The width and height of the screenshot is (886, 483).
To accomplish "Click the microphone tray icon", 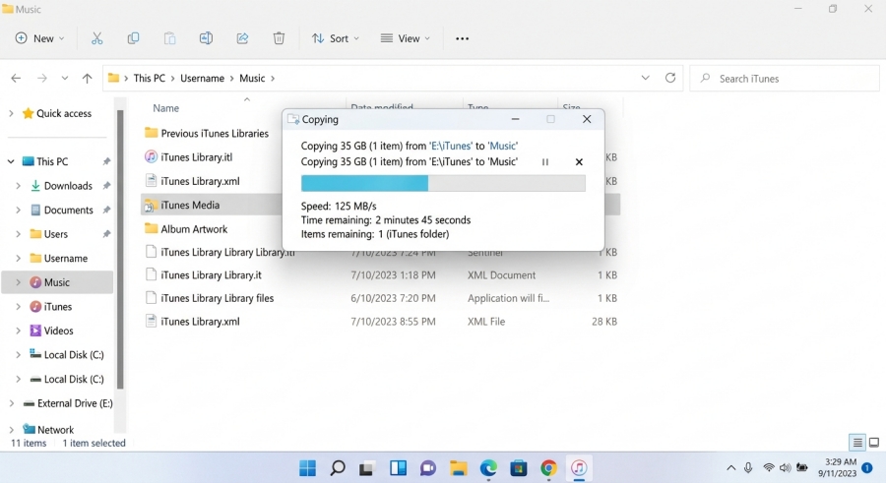I will [748, 467].
